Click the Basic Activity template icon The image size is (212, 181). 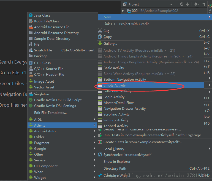pos(100,68)
